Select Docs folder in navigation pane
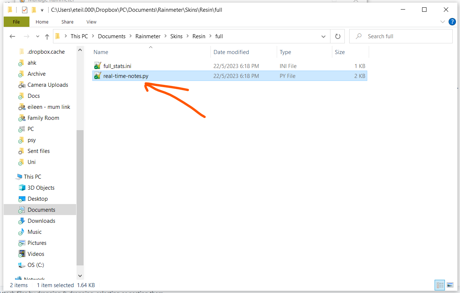Viewport: 460px width, 293px height. [33, 96]
